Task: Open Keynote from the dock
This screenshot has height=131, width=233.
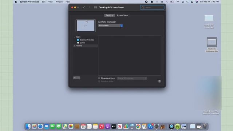Action: click(x=132, y=126)
